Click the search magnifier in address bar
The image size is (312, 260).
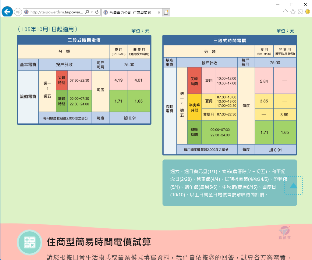87,12
